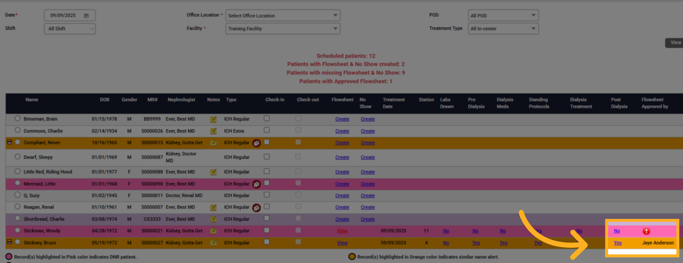
Task: Open notes icon for Little Red, Riding Hood
Action: [x=213, y=172]
